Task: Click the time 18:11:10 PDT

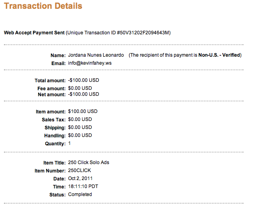Action: (x=83, y=186)
